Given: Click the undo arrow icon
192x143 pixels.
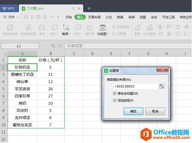Looking at the screenshot, I should point(52,17).
